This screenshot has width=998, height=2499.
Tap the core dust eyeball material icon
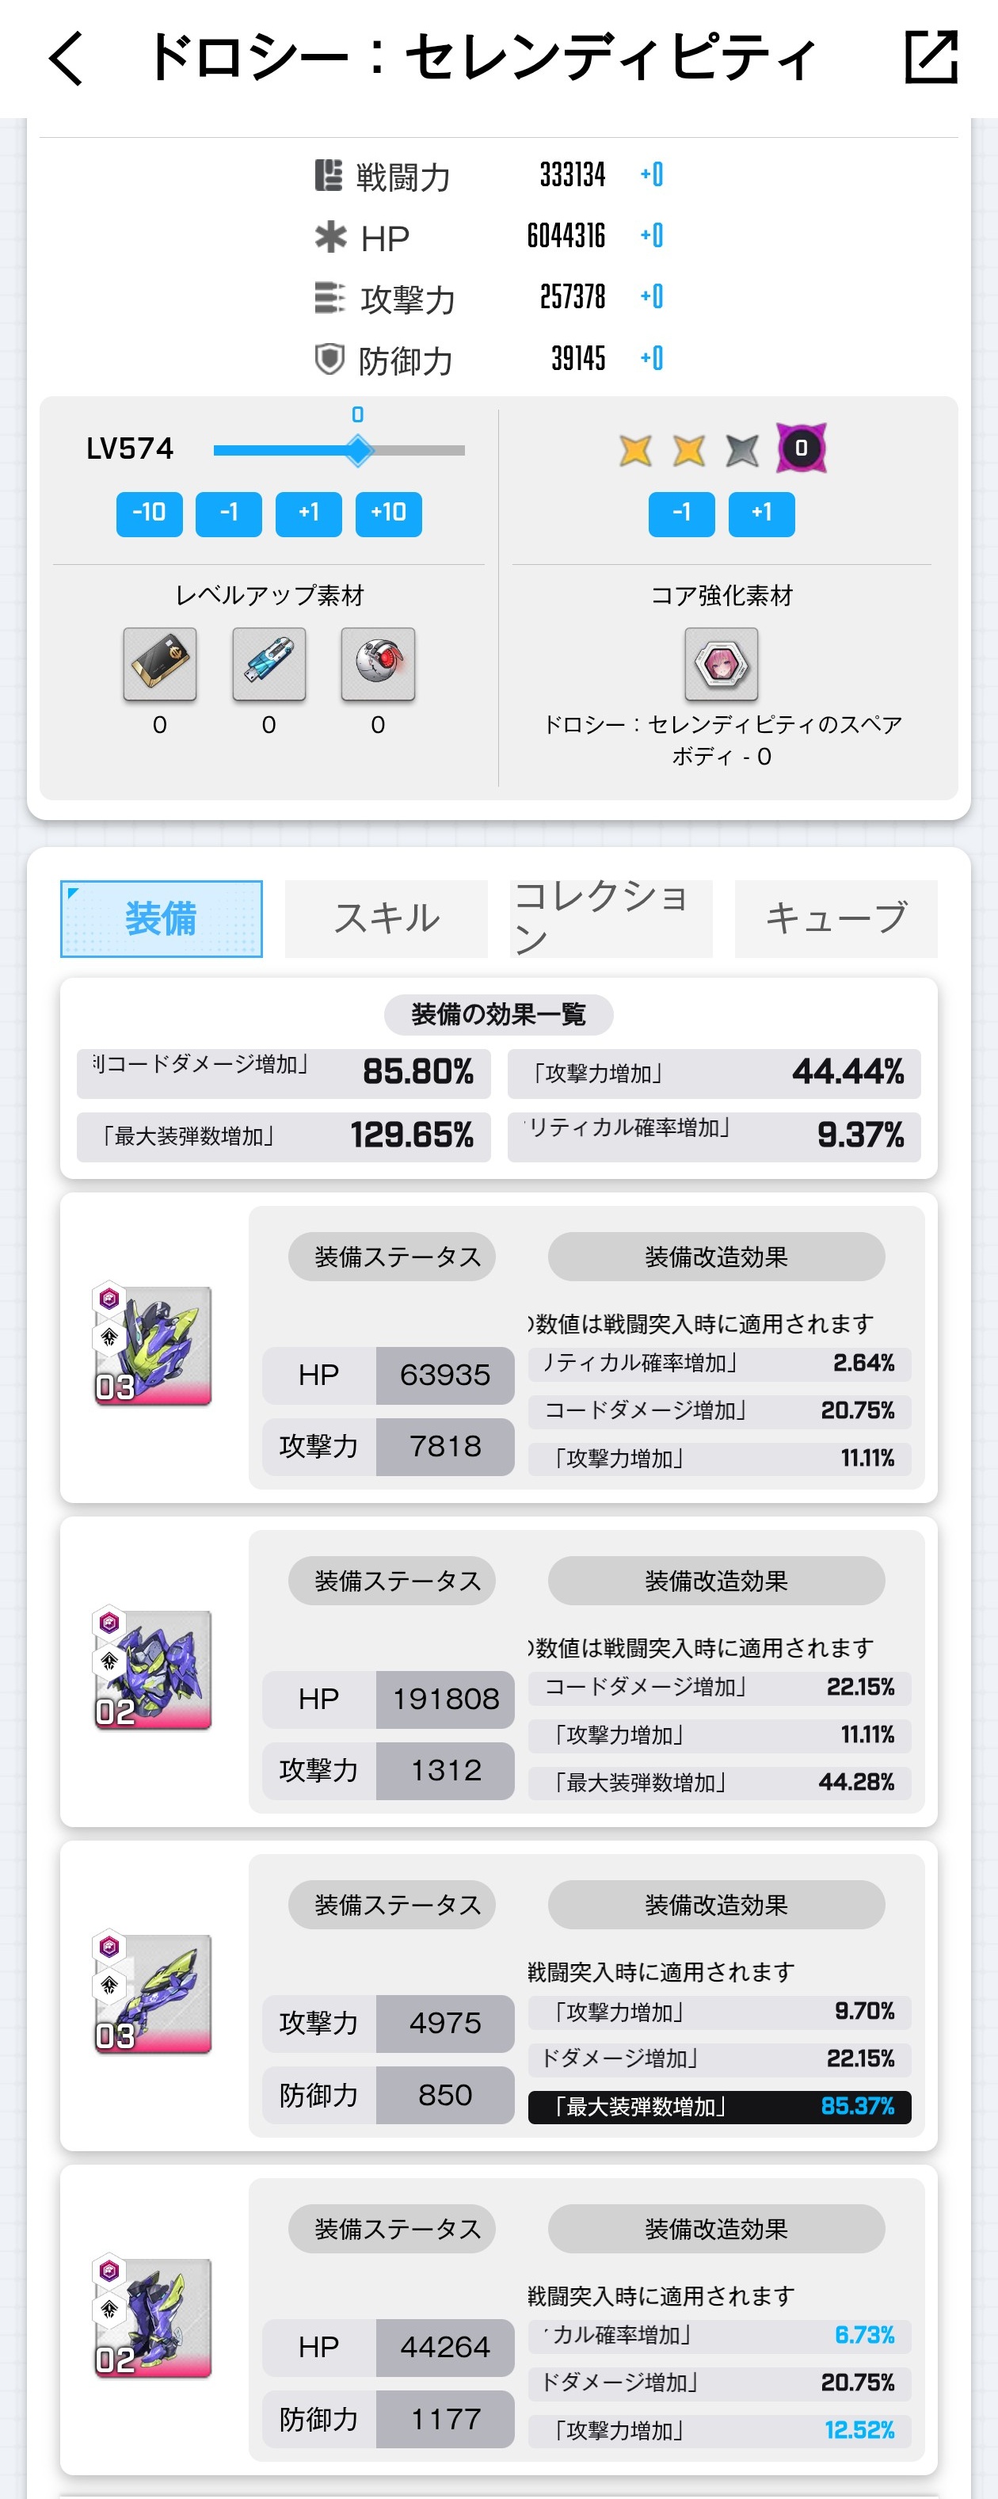[x=379, y=663]
